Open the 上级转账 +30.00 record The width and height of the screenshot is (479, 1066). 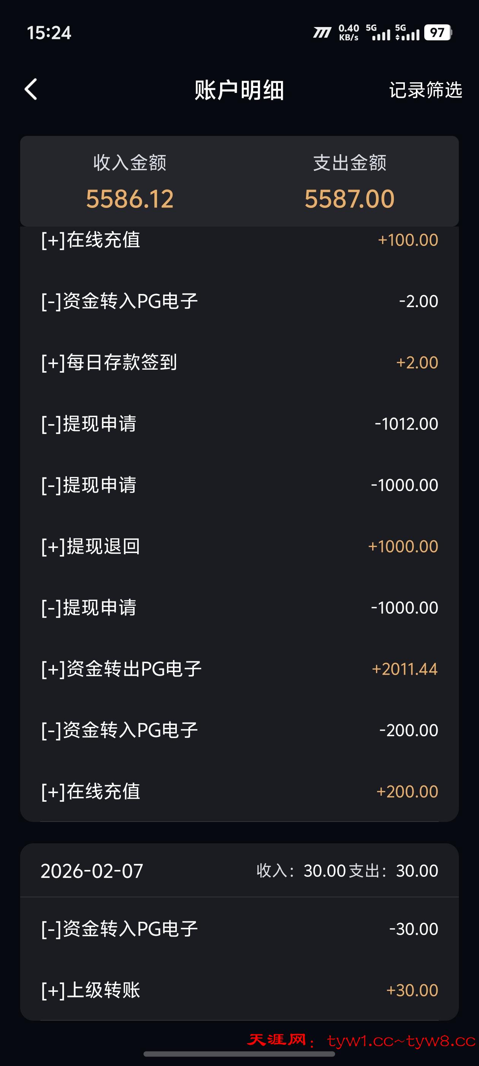click(239, 990)
